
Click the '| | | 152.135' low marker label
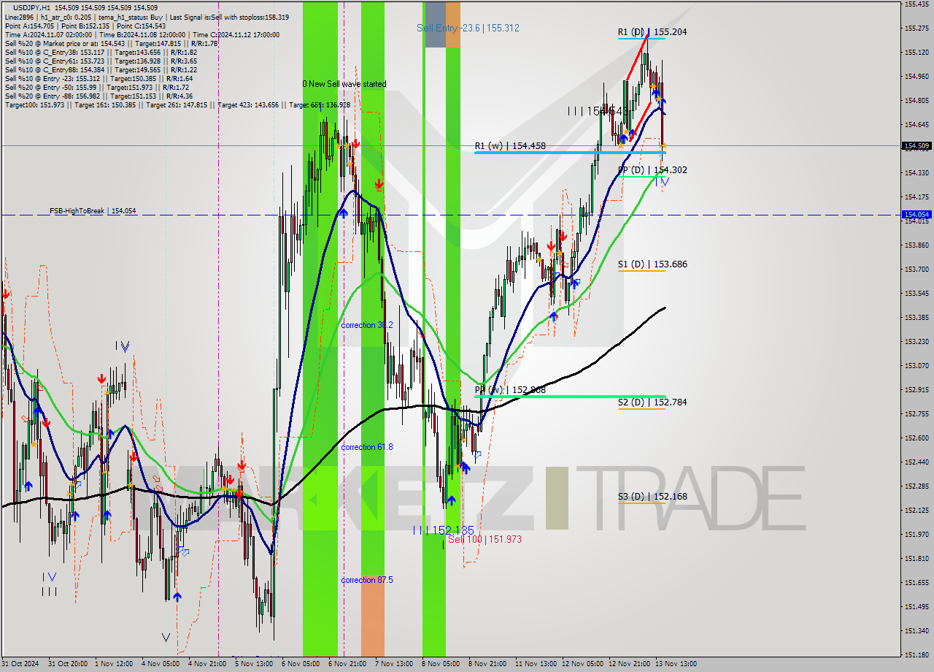443,530
